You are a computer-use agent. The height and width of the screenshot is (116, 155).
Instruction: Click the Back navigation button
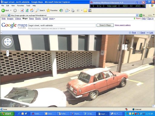coord(5,10)
